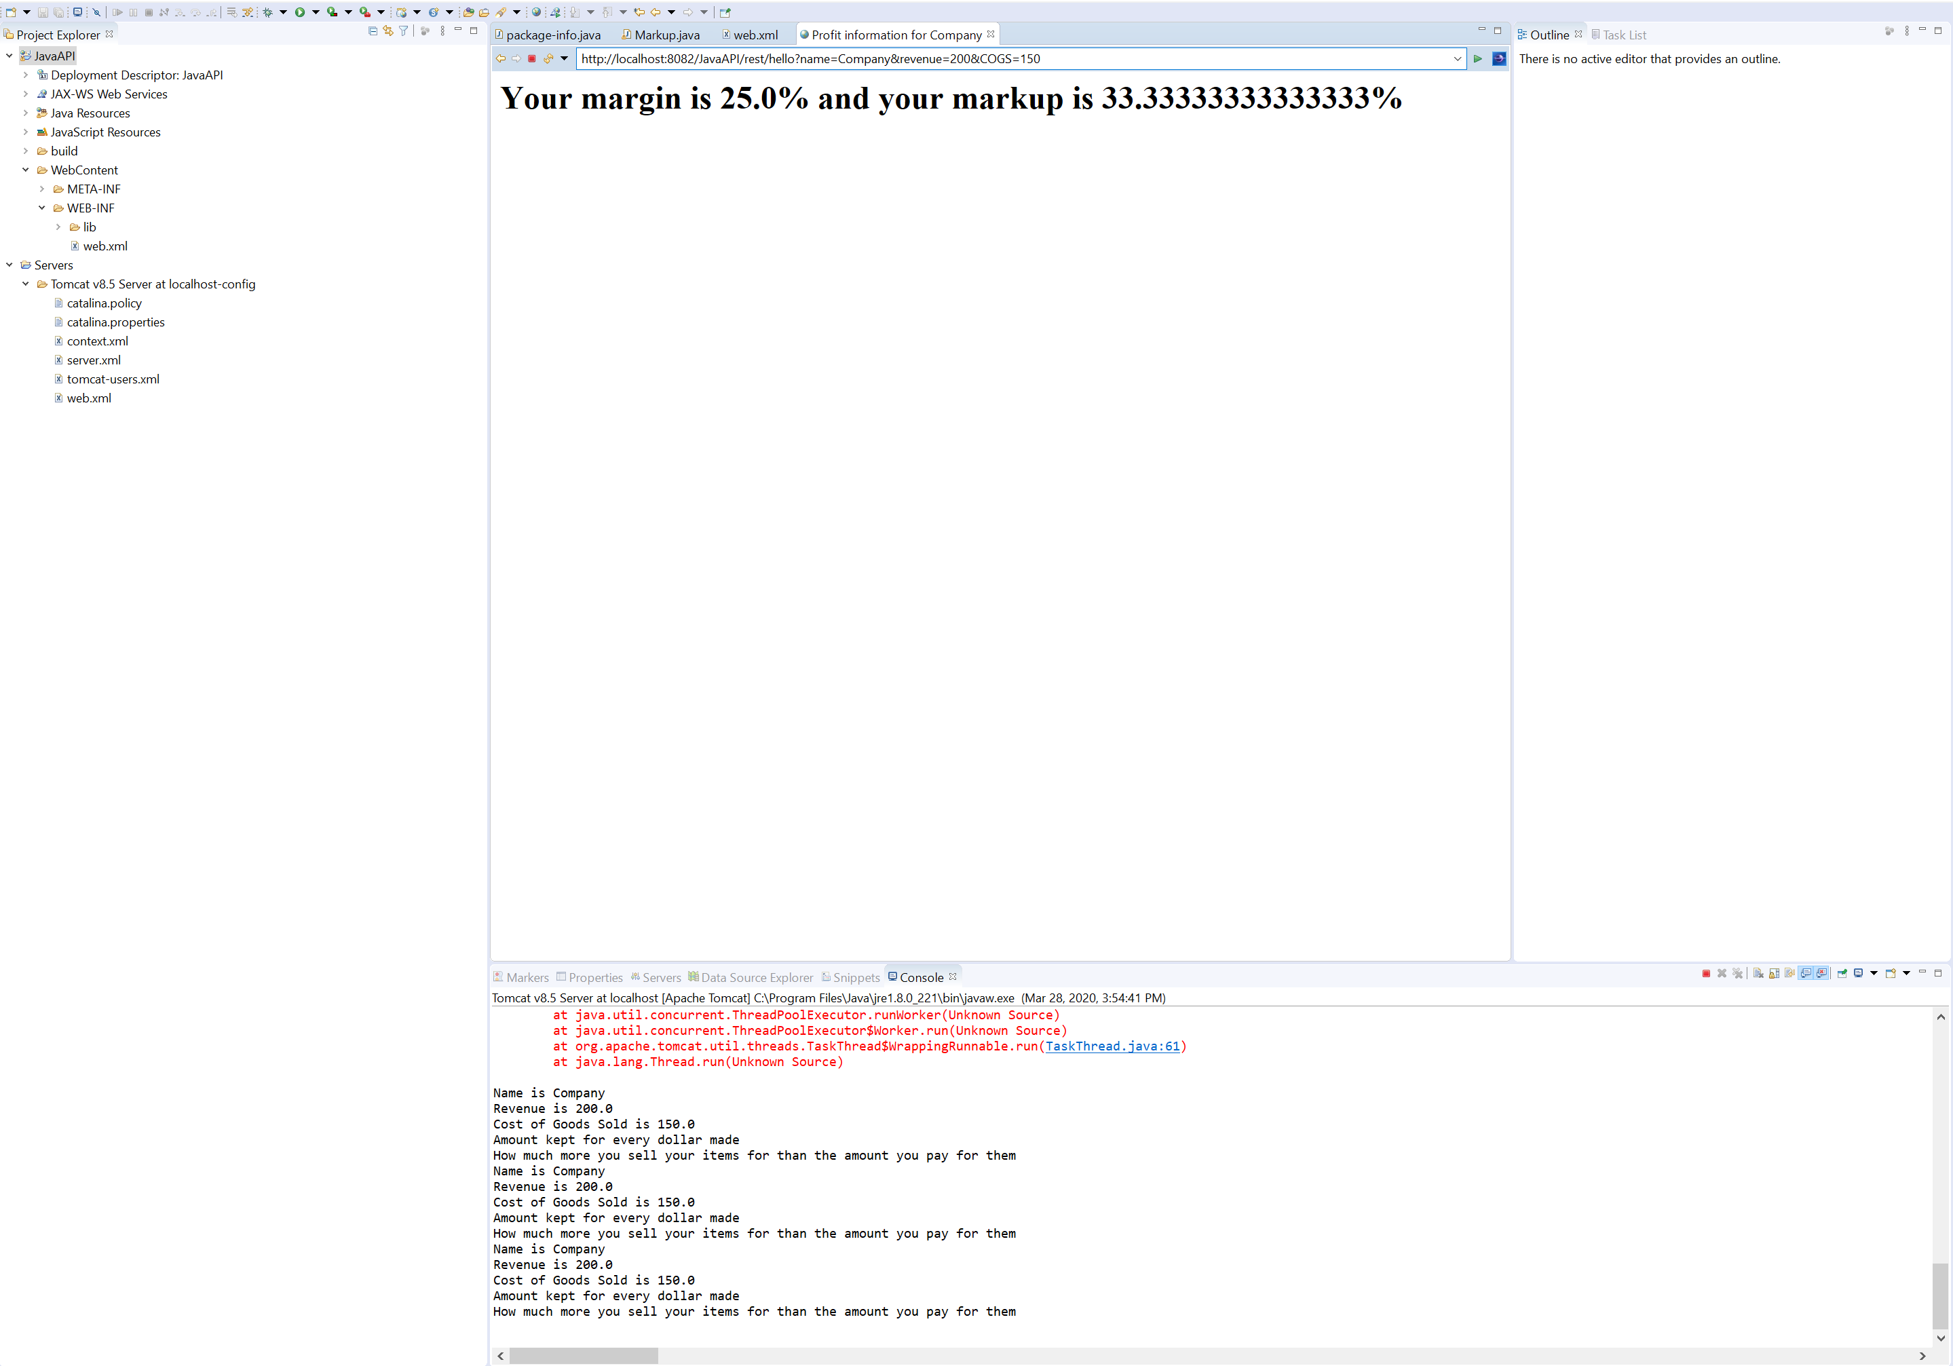
Task: Terminate the Tomcat server from Console
Action: pos(1705,973)
